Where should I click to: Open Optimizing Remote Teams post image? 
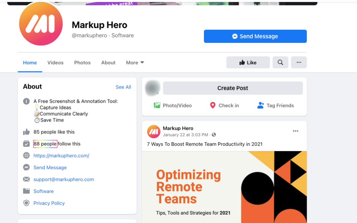224,187
